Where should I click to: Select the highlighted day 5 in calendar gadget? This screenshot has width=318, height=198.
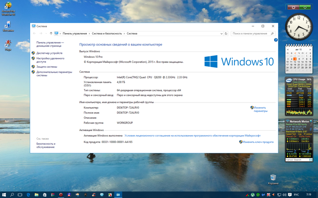295,59
